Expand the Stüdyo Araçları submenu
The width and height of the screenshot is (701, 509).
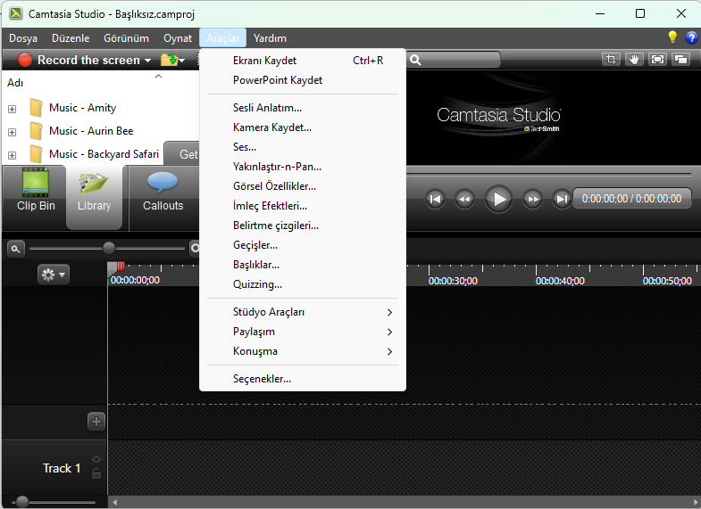pos(303,312)
